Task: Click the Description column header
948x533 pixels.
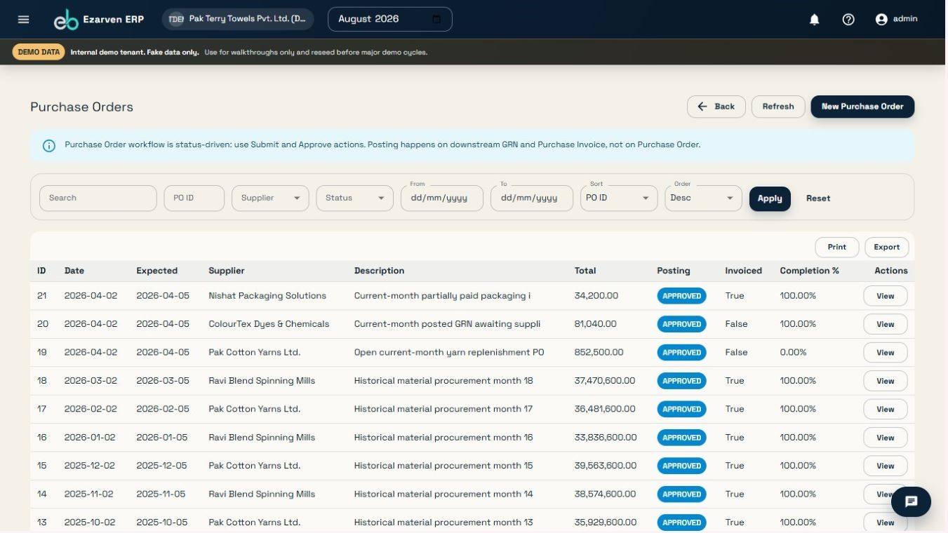Action: tap(380, 271)
